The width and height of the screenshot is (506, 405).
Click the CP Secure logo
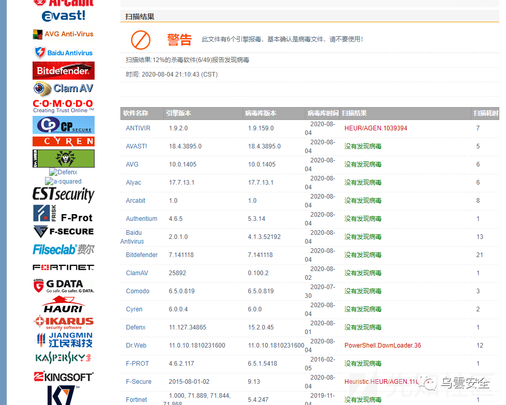click(63, 125)
